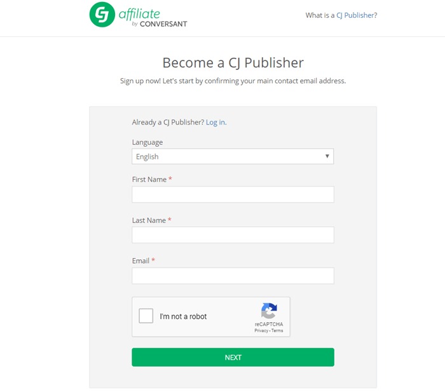Open the reCAPTCHA Terms link
The height and width of the screenshot is (392, 445).
(x=277, y=331)
